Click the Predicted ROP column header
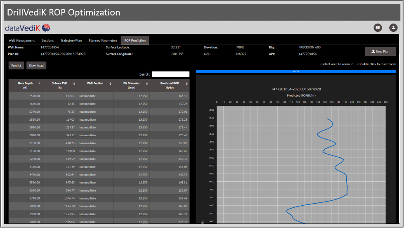The width and height of the screenshot is (404, 228). (x=170, y=85)
